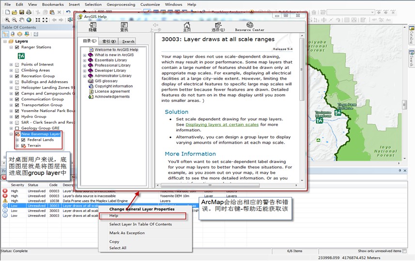Click the Hide (隐藏) icon in ArcGIS Help
The height and width of the screenshot is (261, 415).
pyautogui.click(x=92, y=26)
